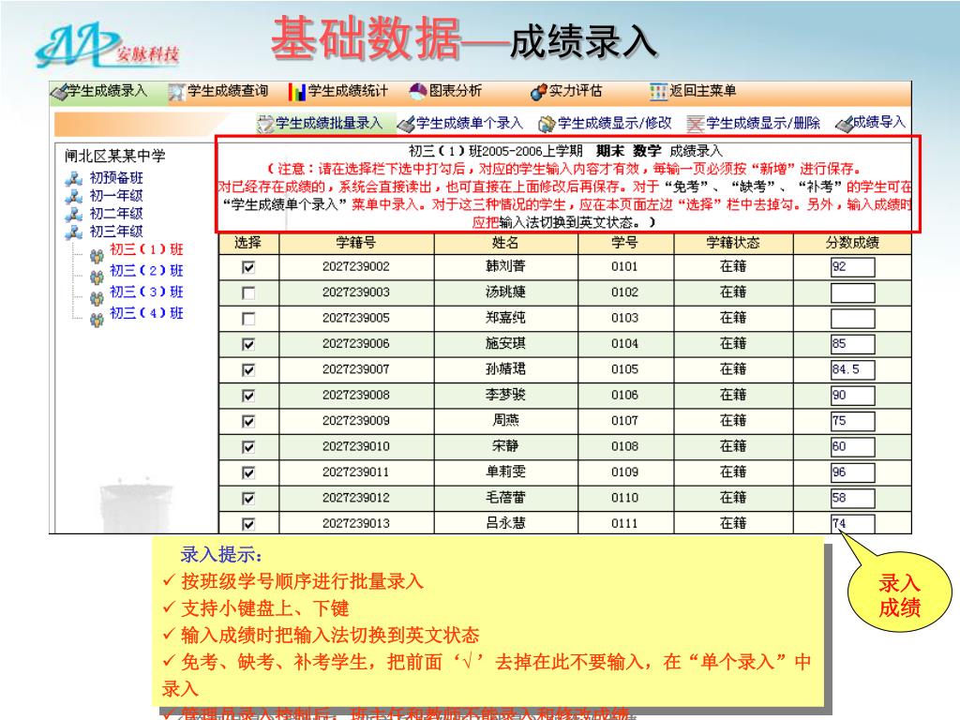Click score field containing 58
960x720 pixels.
point(852,499)
